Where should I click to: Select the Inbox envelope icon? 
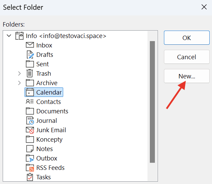[x=30, y=45]
